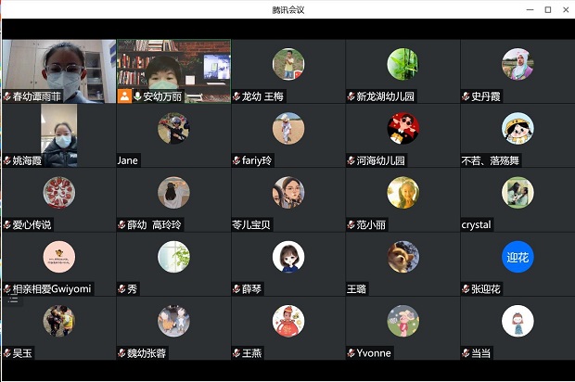Viewport: 575px width, 382px height.
Task: Click the crystal participant name label
Action: coord(476,224)
